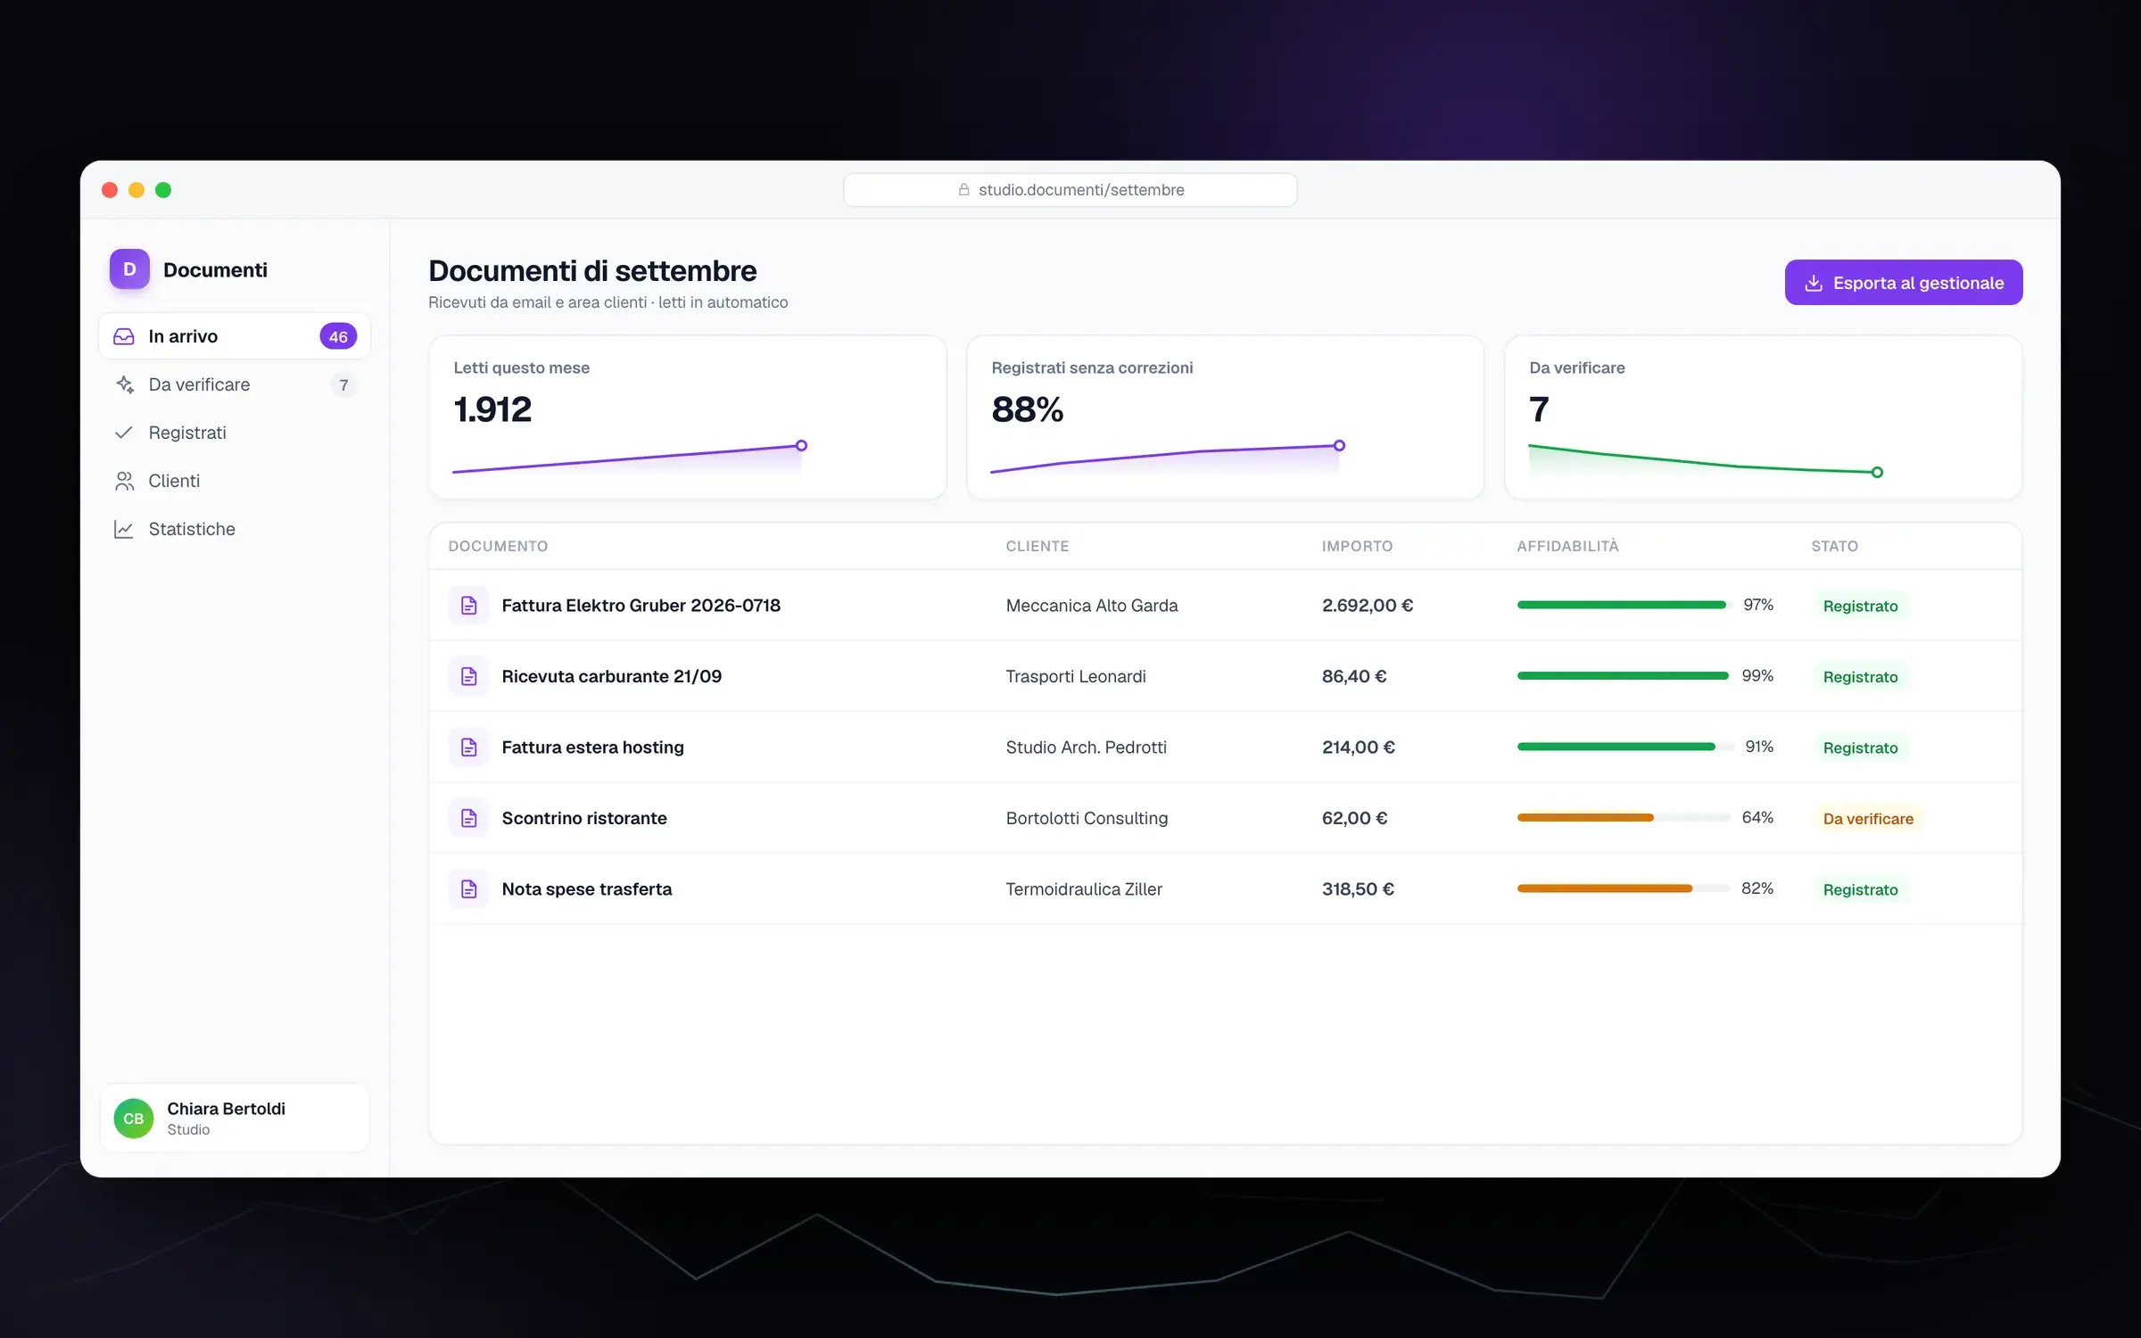This screenshot has height=1338, width=2141.
Task: Click the 64% reliability bar
Action: tap(1624, 818)
